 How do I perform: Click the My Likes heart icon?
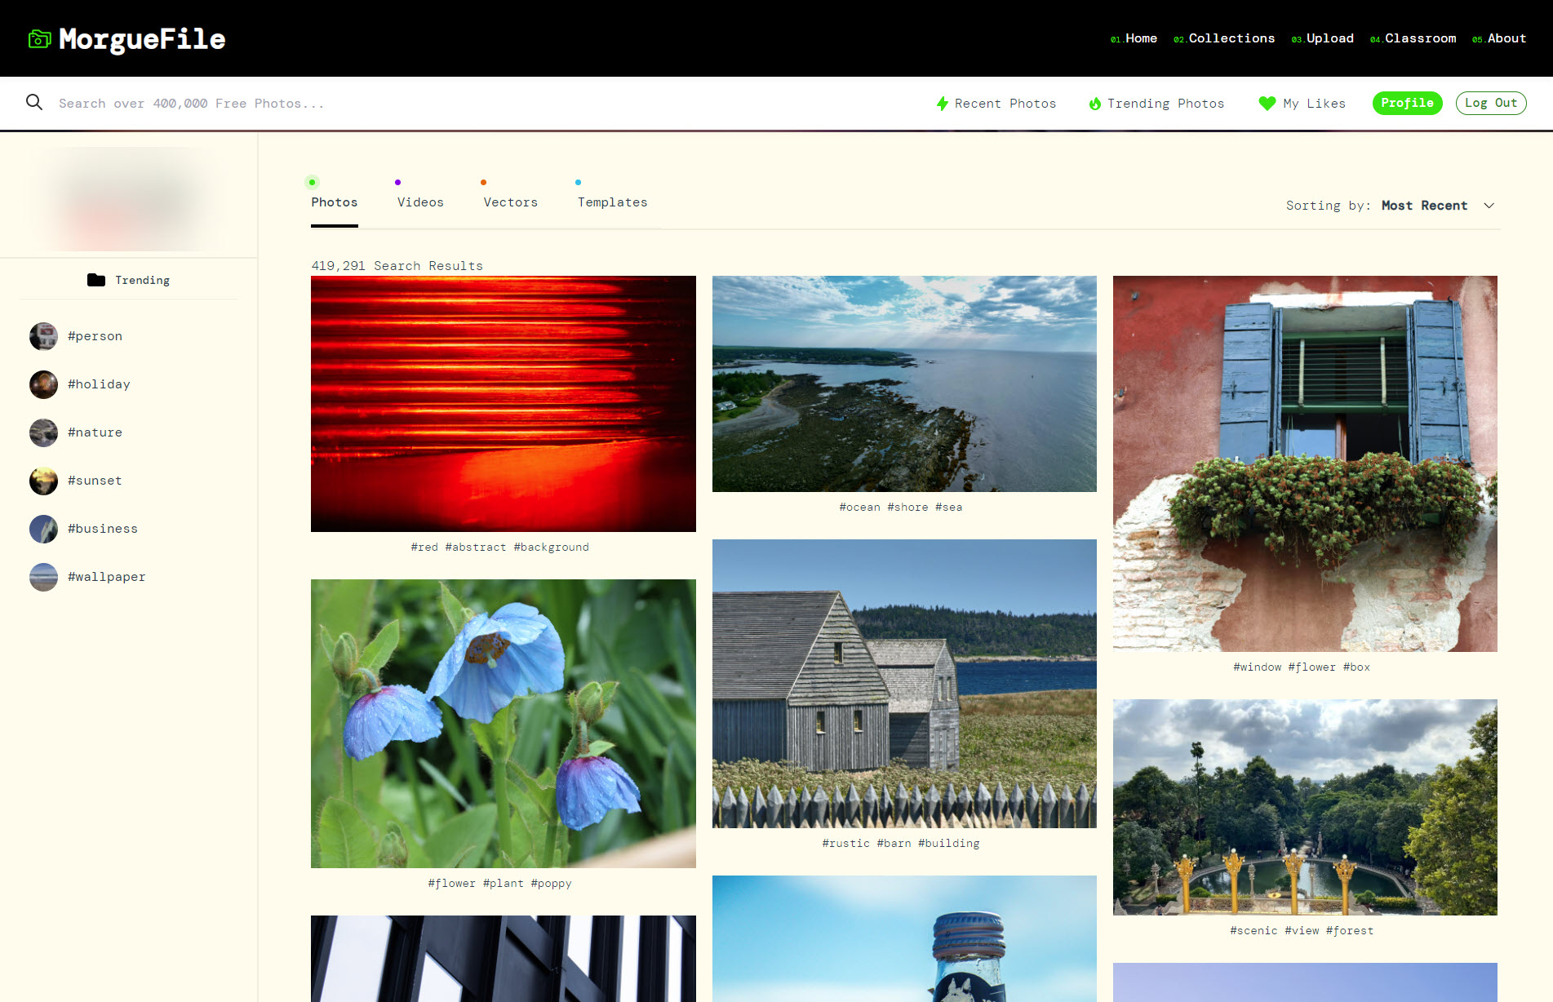(x=1267, y=104)
